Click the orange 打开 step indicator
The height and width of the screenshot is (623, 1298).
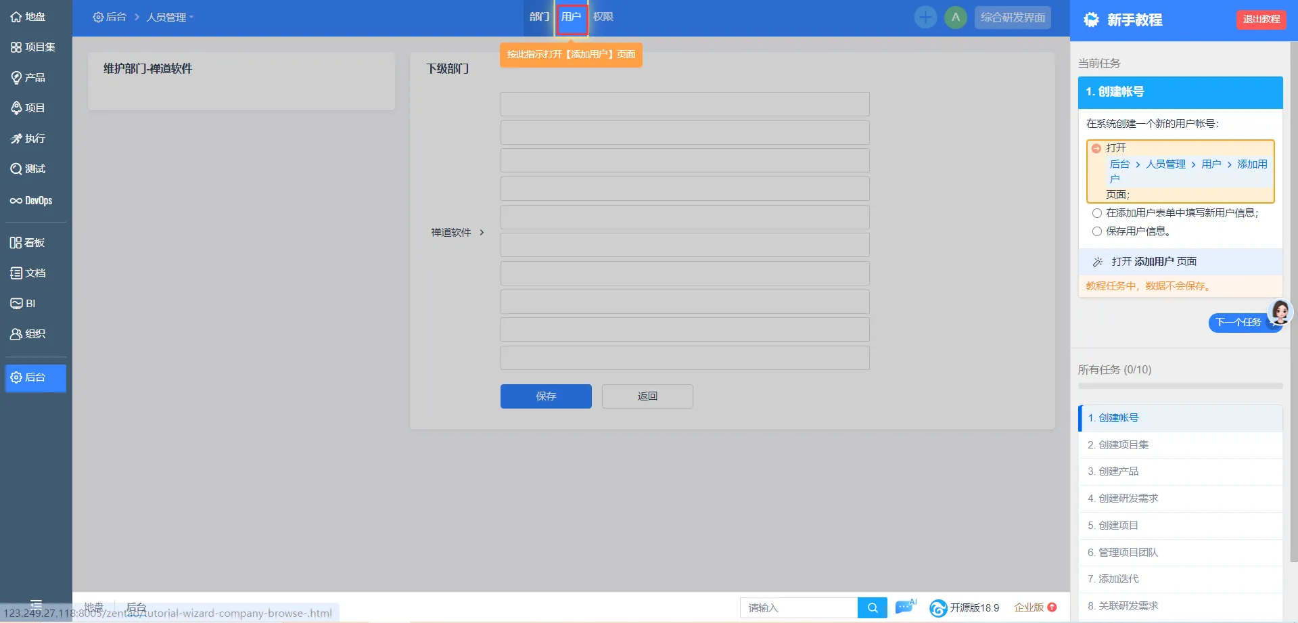click(1096, 148)
